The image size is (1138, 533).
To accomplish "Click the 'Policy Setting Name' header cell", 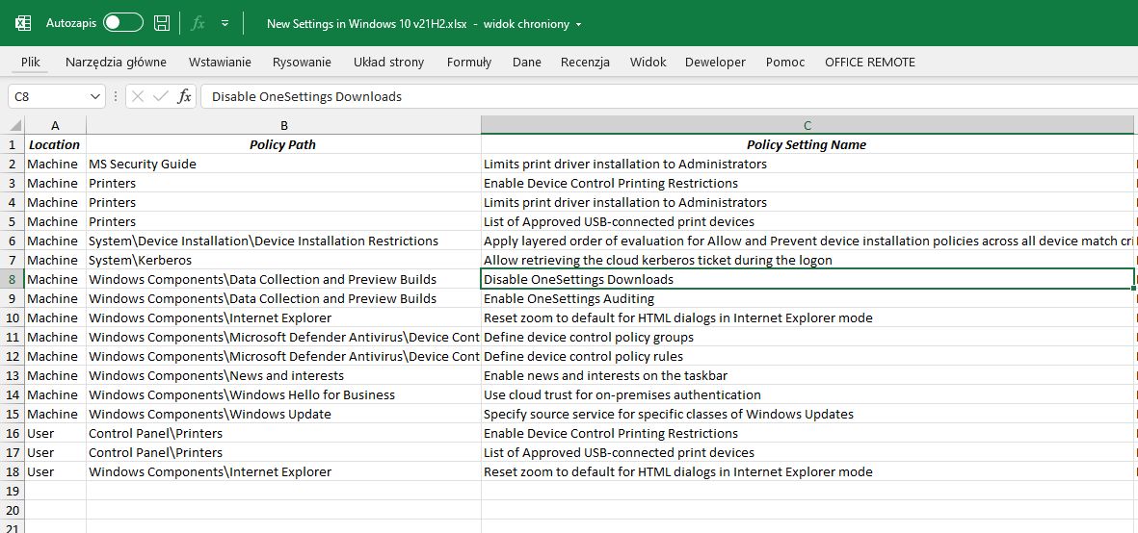I will click(x=807, y=144).
